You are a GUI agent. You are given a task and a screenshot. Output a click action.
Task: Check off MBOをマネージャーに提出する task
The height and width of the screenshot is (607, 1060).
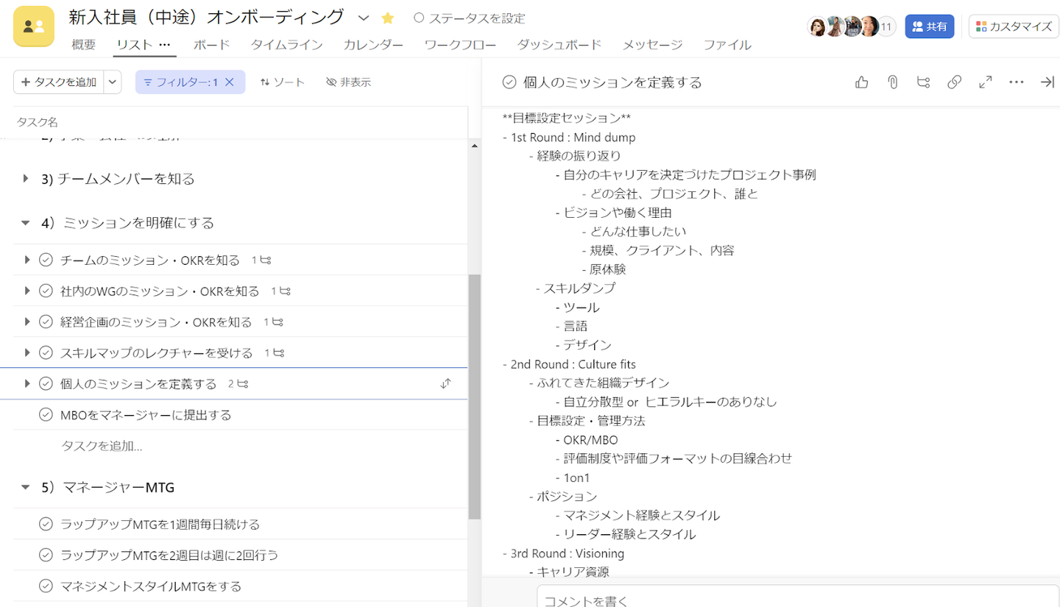[x=46, y=415]
